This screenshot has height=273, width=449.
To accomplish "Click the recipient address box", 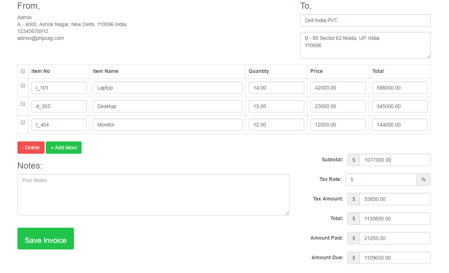I will pyautogui.click(x=365, y=45).
